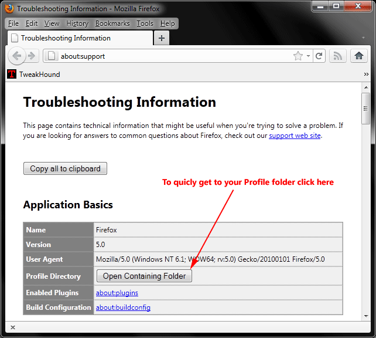Click the Profile Directory row label
The image size is (376, 338).
click(x=53, y=276)
